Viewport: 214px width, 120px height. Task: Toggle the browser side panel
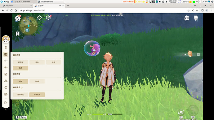point(203,10)
